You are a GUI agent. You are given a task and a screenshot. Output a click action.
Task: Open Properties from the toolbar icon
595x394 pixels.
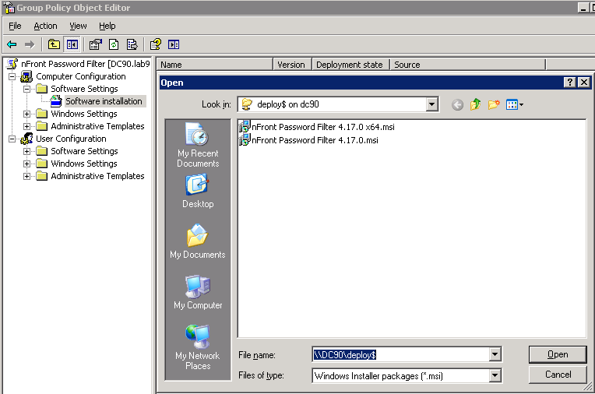click(x=96, y=45)
